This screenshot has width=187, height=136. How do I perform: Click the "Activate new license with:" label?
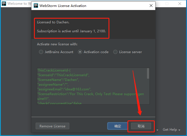[57, 44]
